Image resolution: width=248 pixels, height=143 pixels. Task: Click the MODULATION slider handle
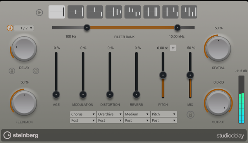pyautogui.click(x=83, y=95)
